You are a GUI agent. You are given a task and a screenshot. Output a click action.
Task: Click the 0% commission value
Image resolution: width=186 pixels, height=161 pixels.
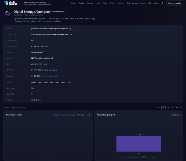(32, 40)
